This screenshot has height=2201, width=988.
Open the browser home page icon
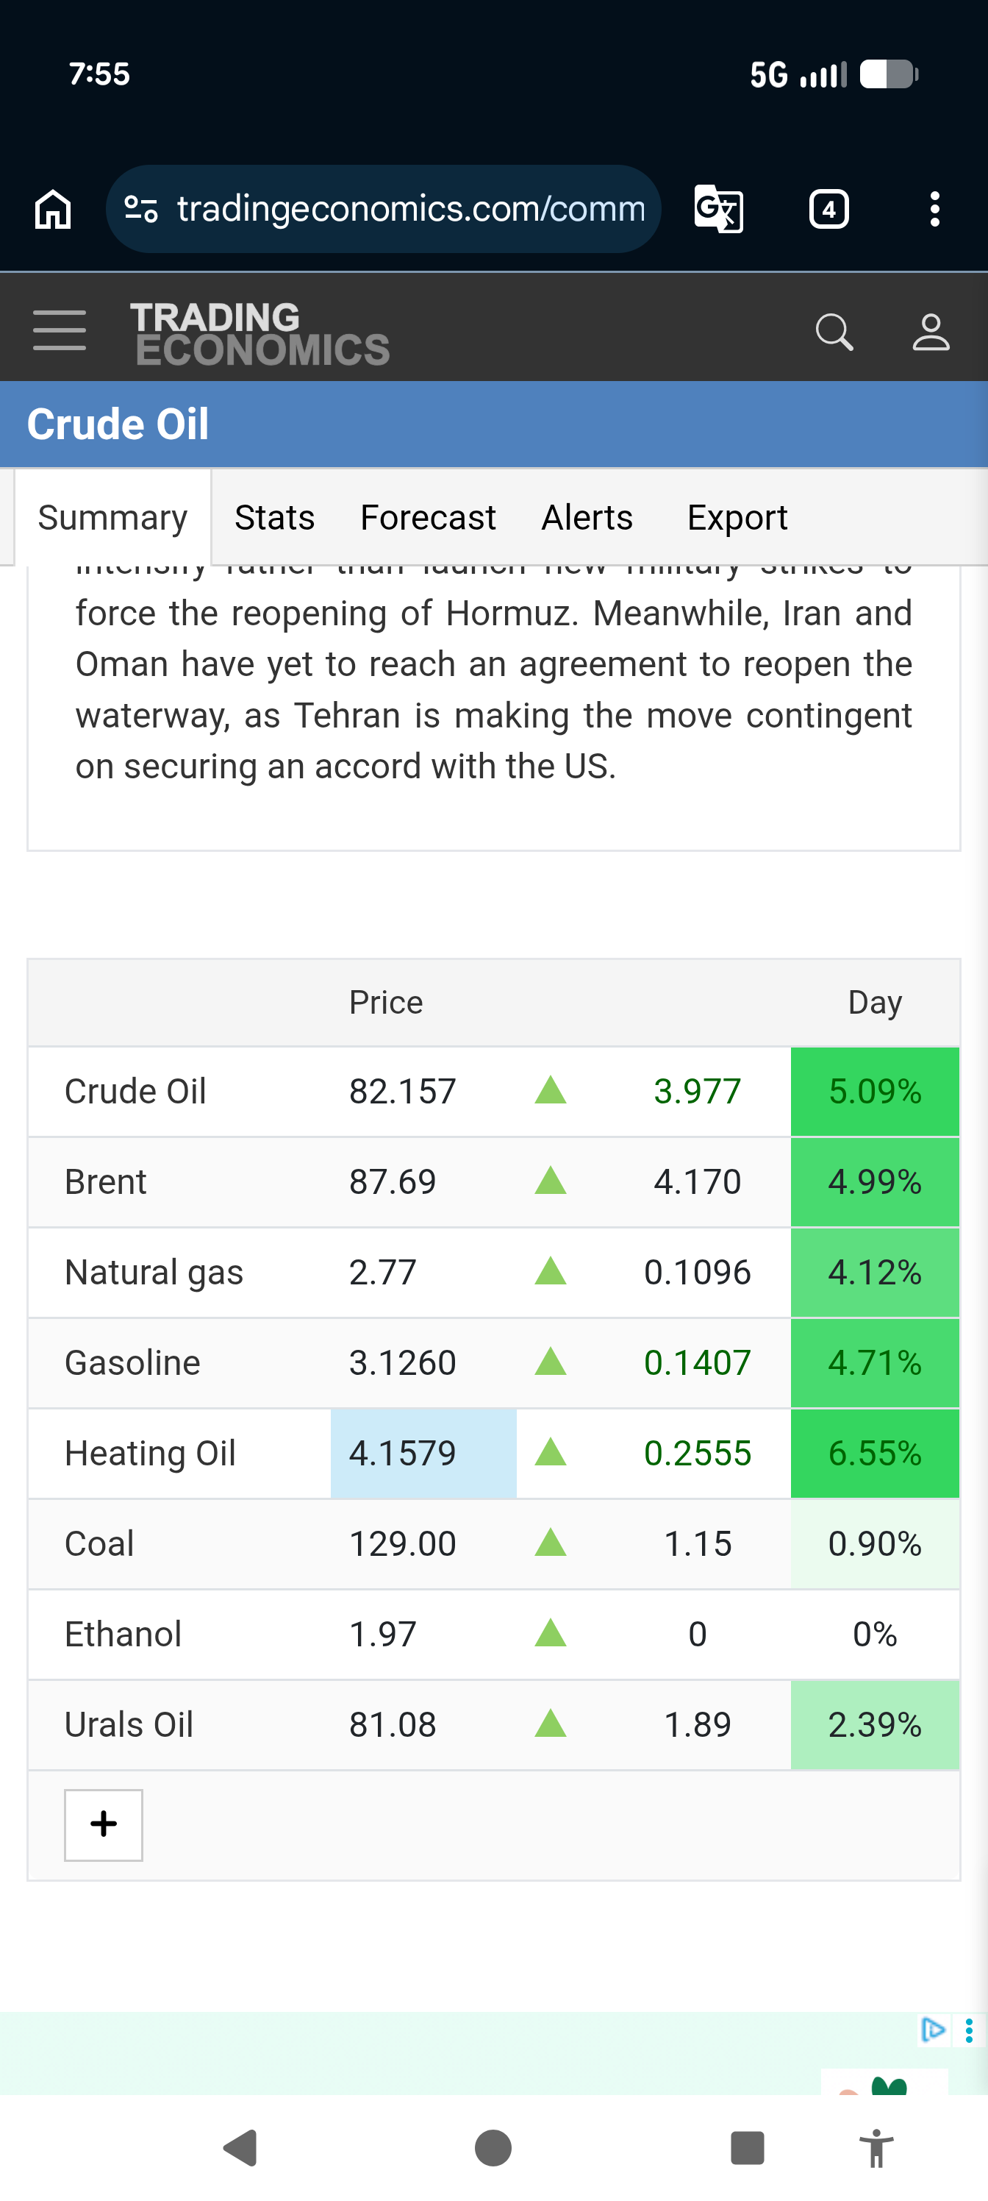(53, 210)
